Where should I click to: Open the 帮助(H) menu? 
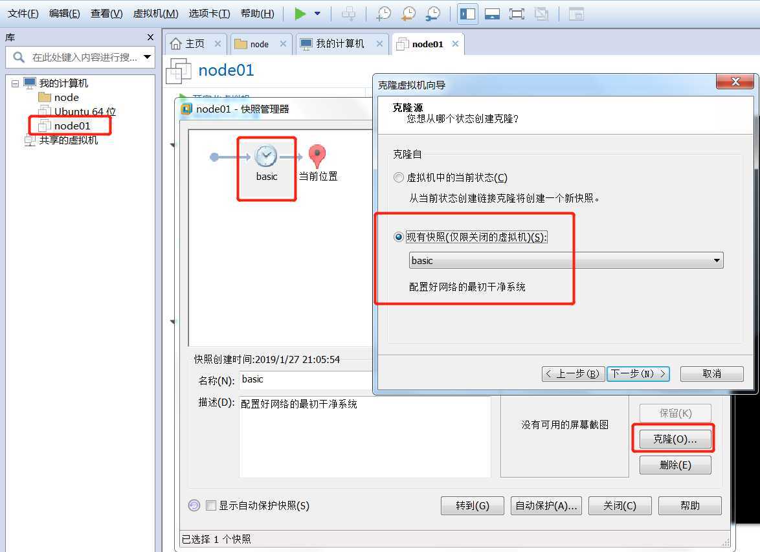pos(258,14)
